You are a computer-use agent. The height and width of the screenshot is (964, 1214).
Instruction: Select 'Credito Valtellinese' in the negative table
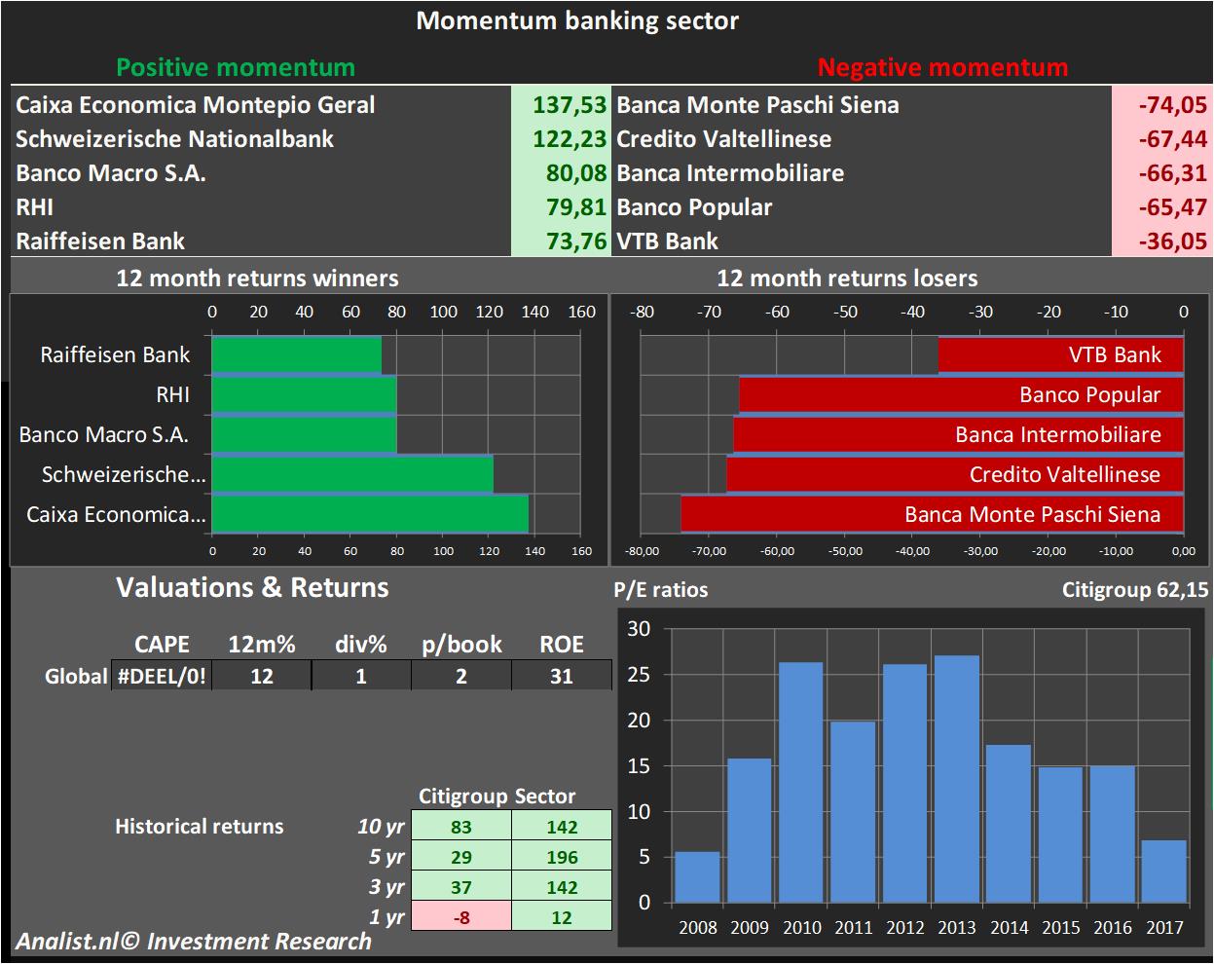click(x=724, y=139)
